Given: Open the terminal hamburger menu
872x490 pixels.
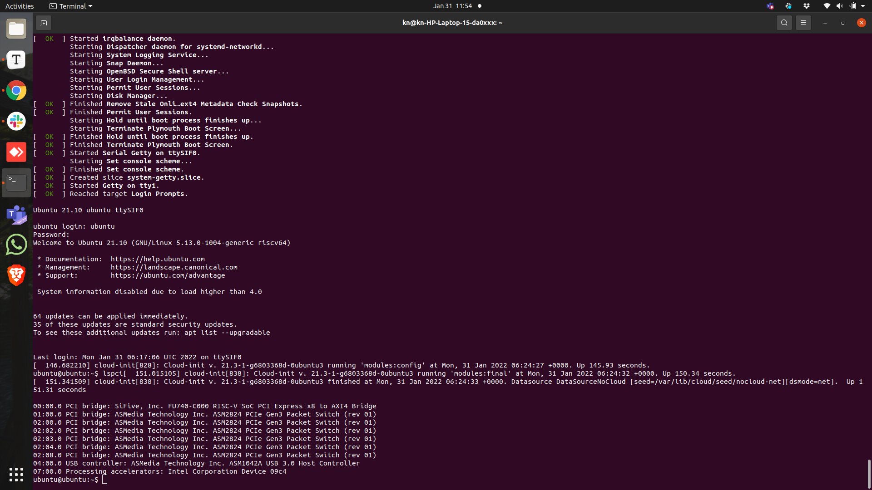Looking at the screenshot, I should 803,23.
